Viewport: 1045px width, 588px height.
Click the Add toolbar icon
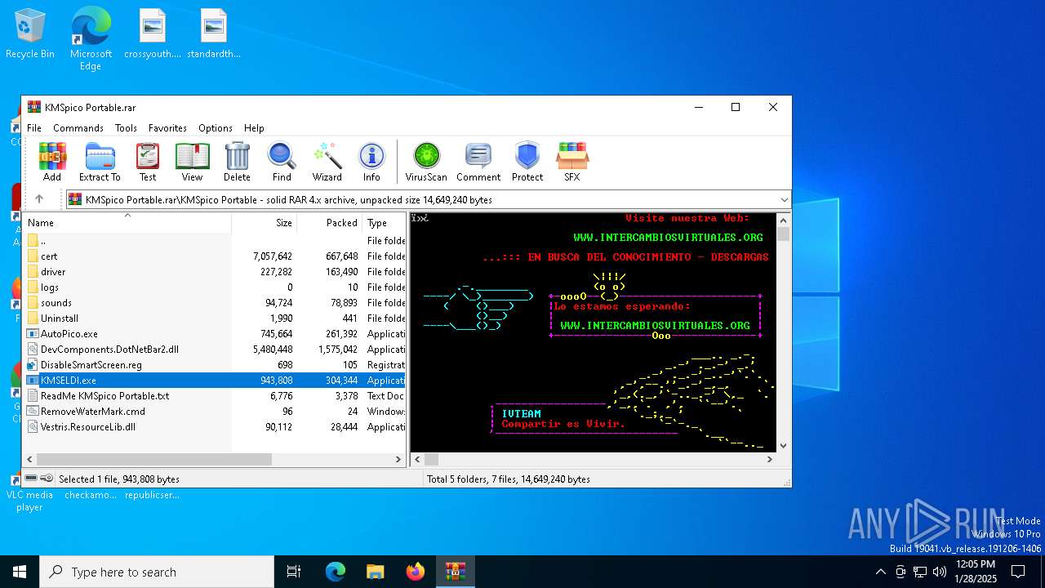(52, 162)
